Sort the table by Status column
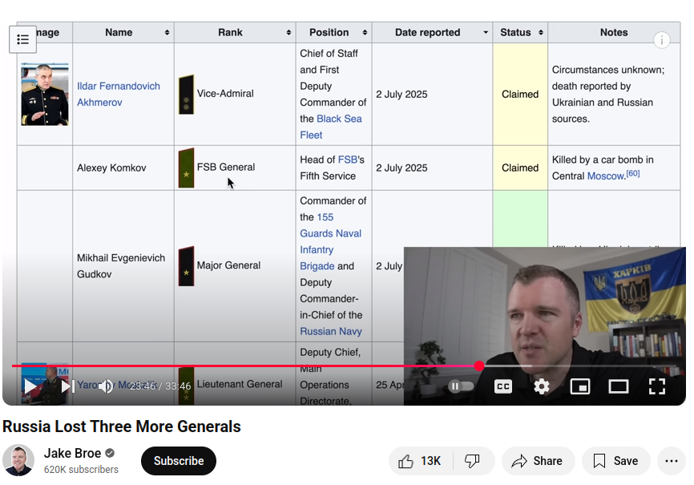This screenshot has height=485, width=694. point(520,32)
